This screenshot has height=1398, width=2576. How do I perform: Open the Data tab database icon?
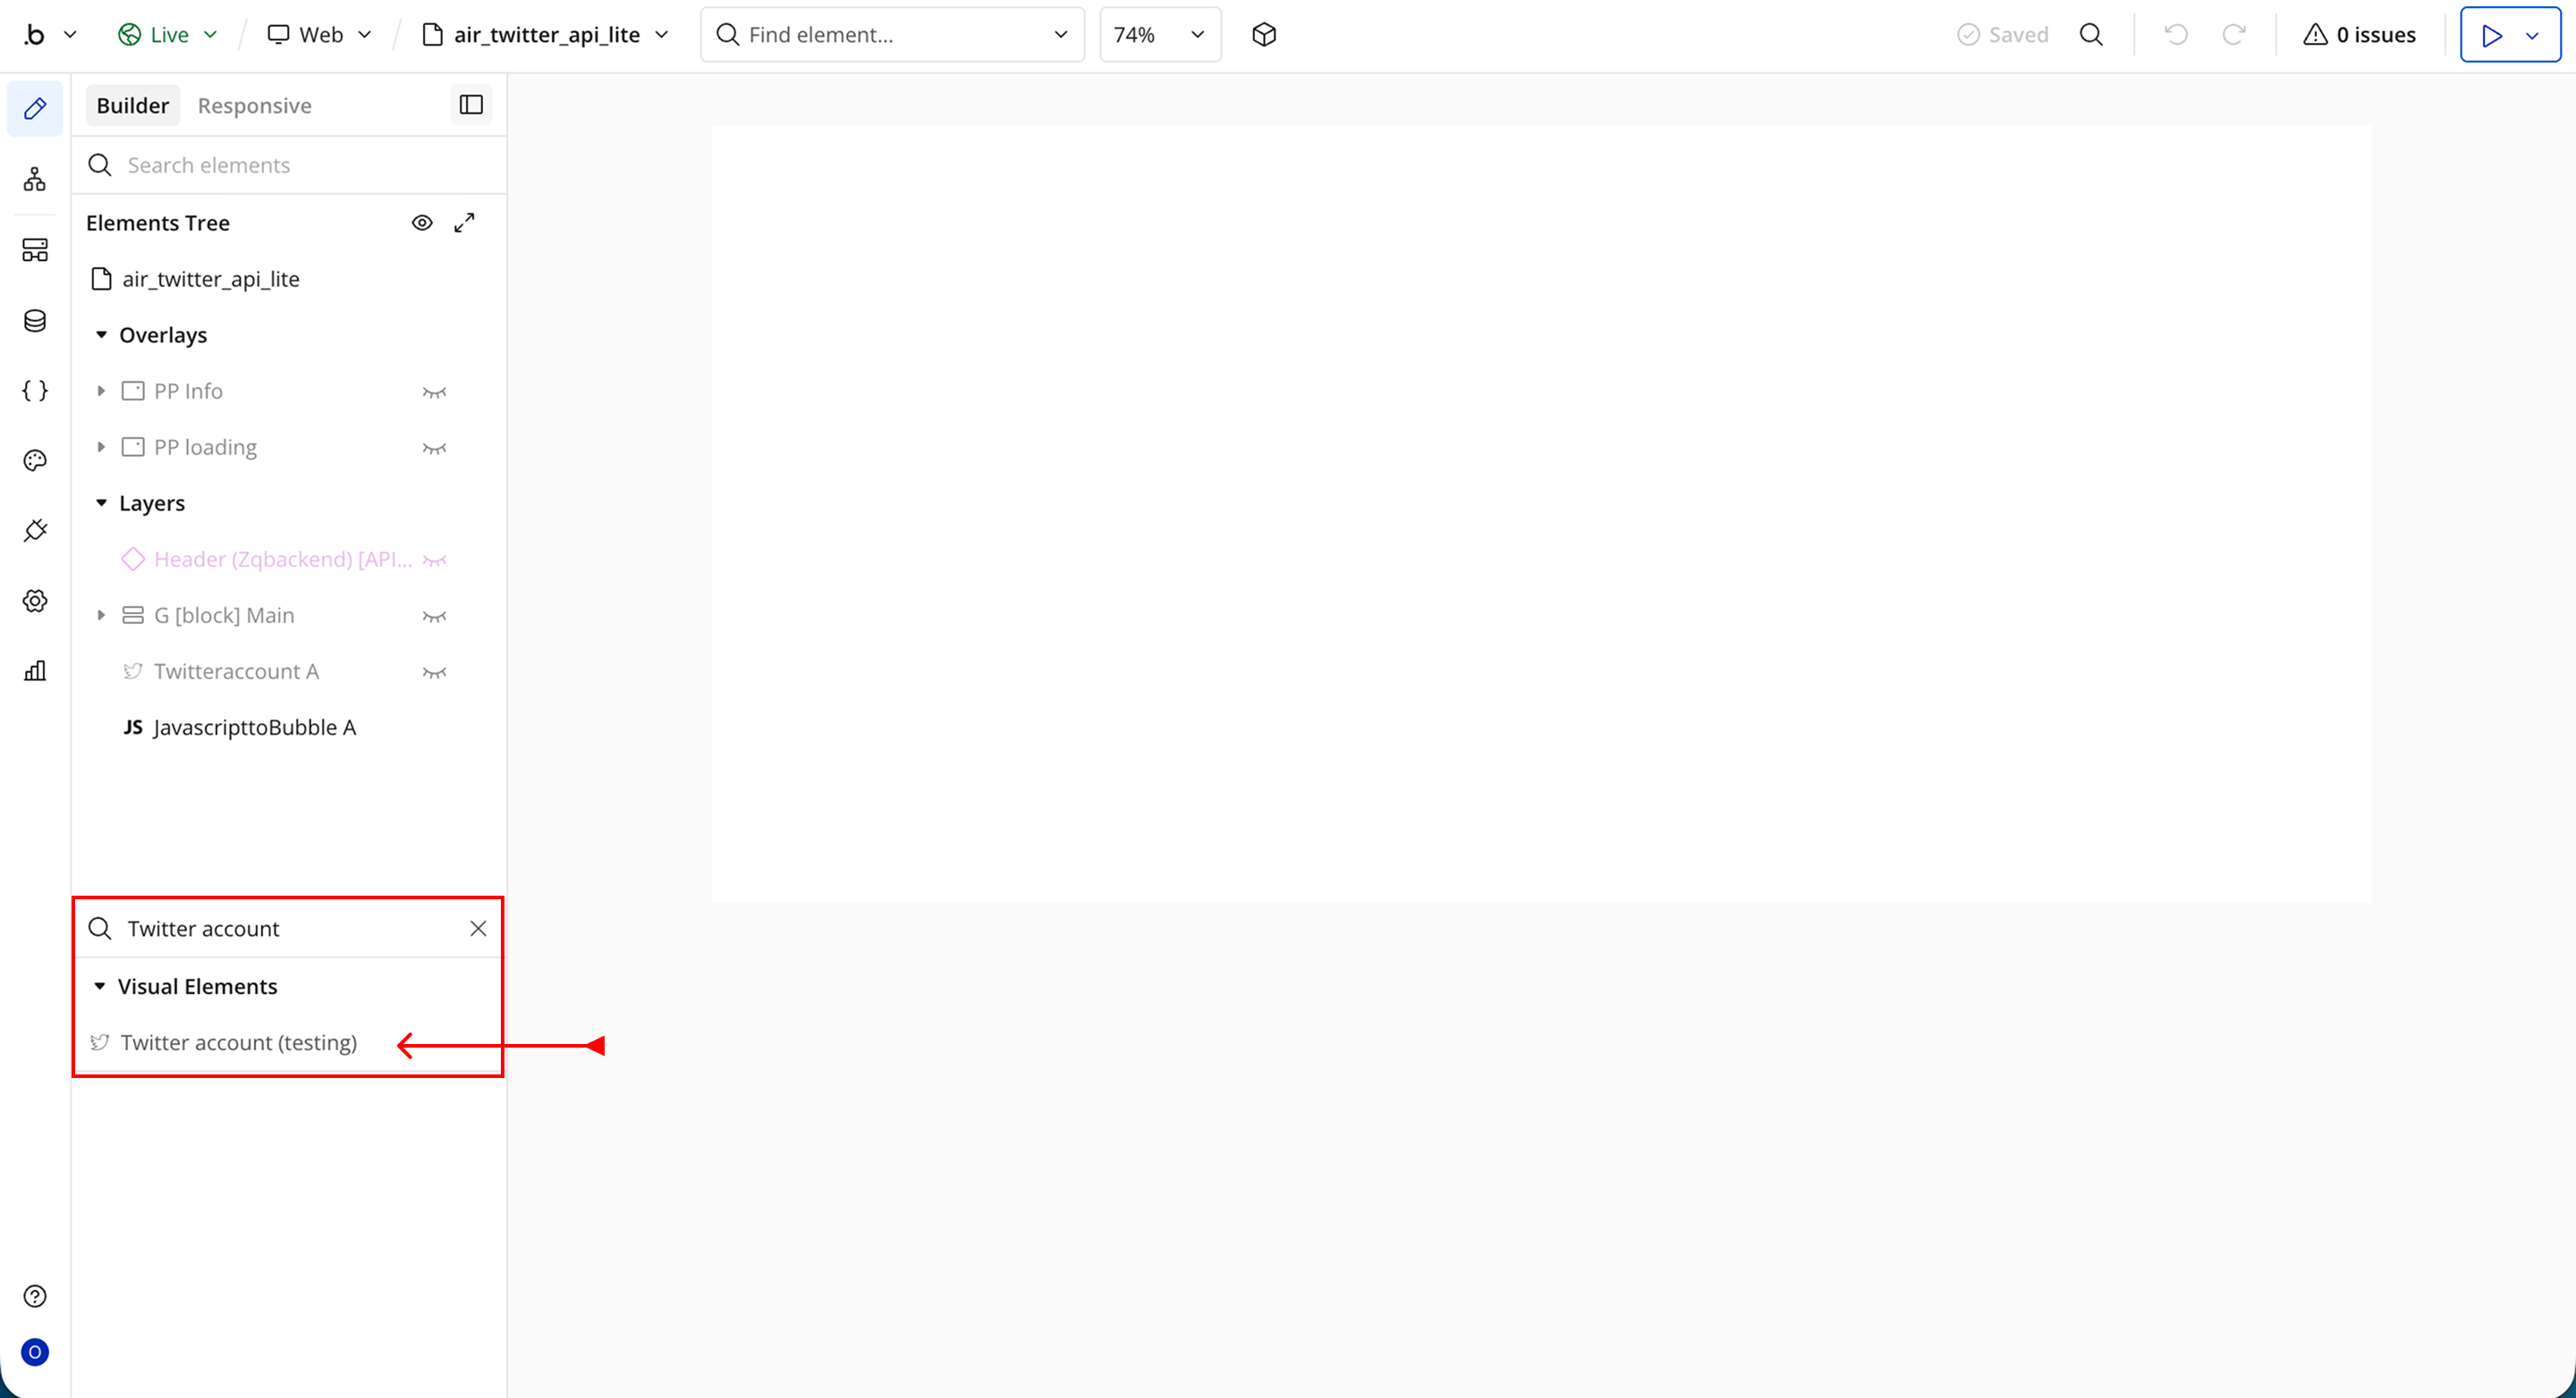tap(35, 321)
